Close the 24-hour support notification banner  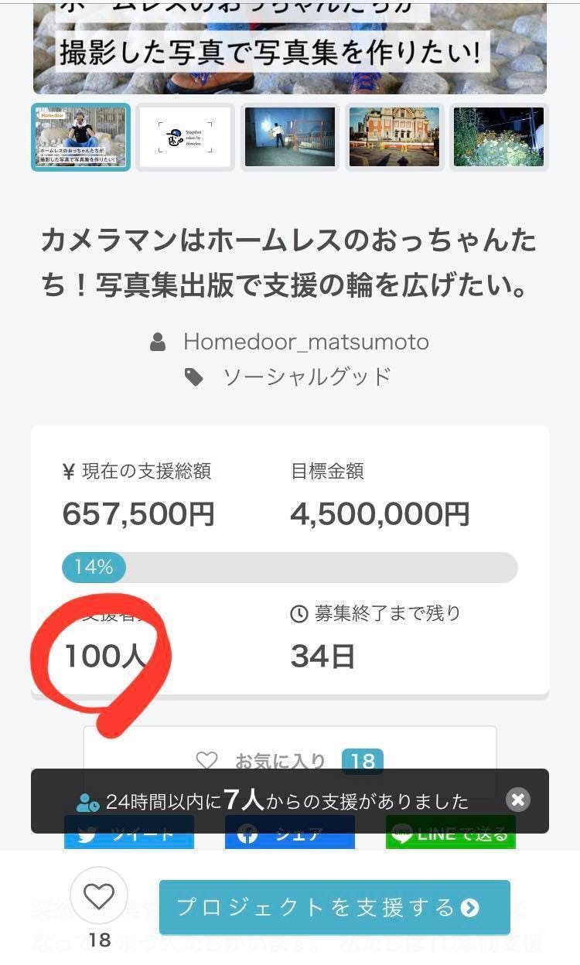coord(518,800)
